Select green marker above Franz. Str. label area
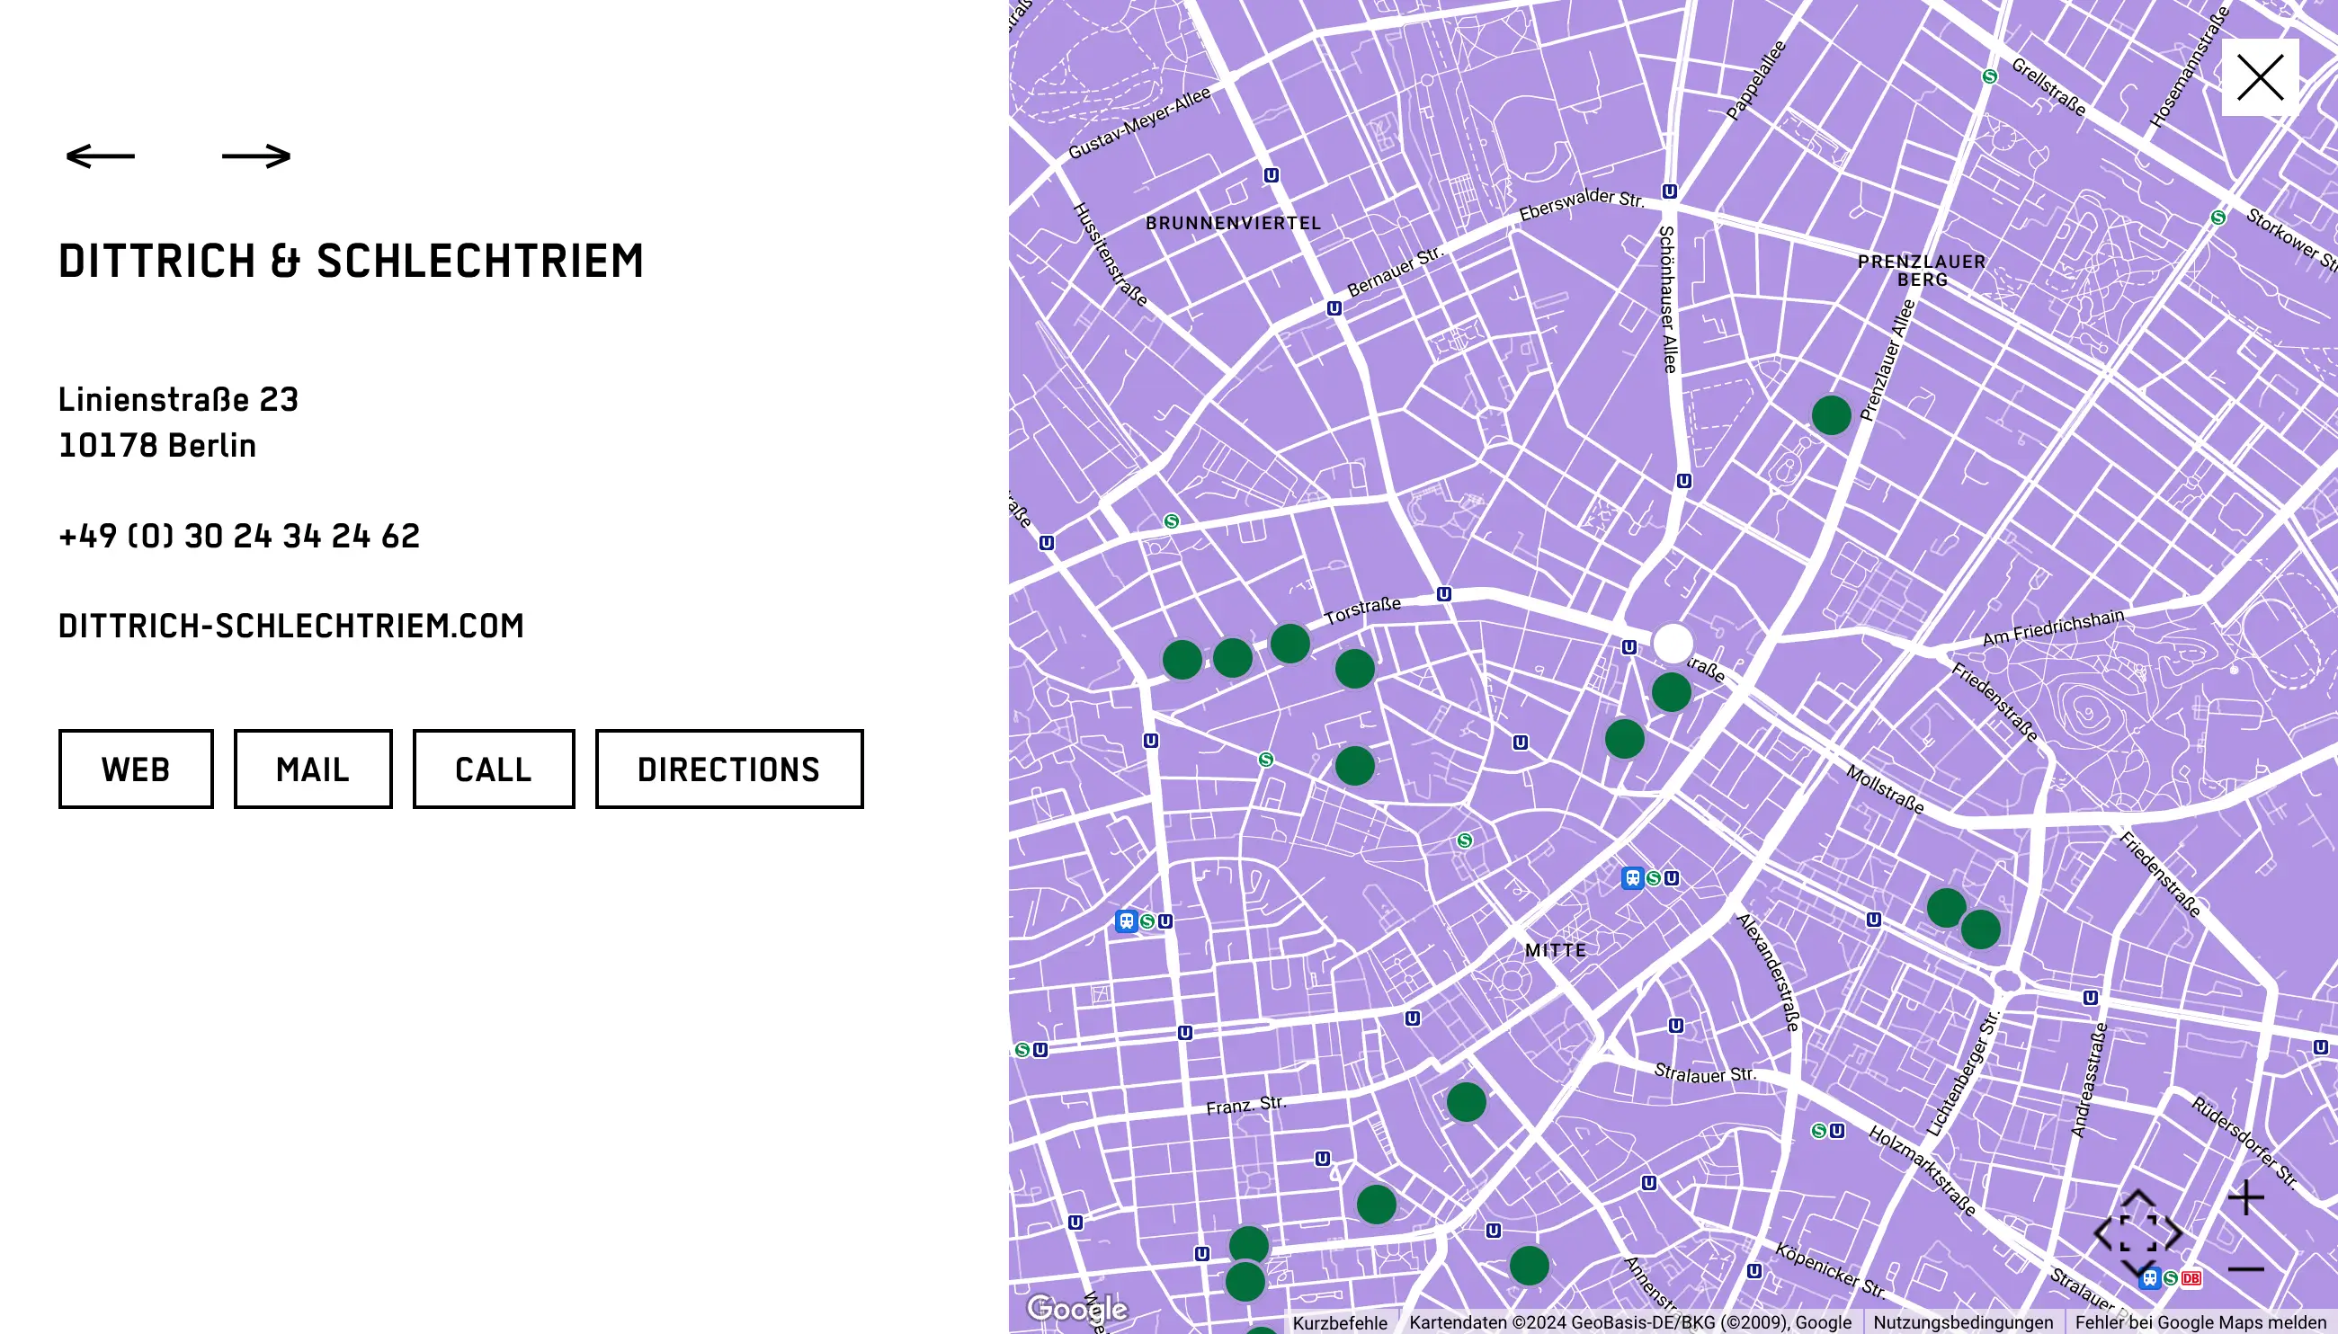Viewport: 2338px width, 1334px height. [1467, 1102]
